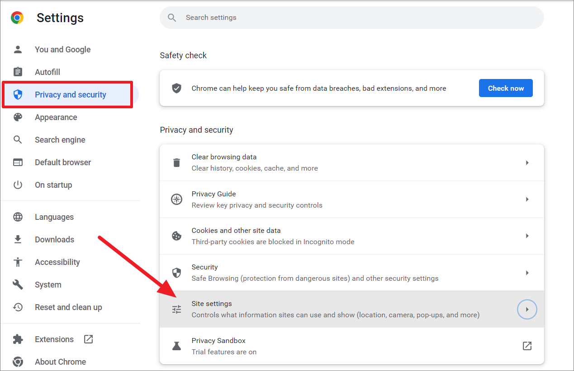The height and width of the screenshot is (371, 574).
Task: Open Extensions page link
Action: 54,339
